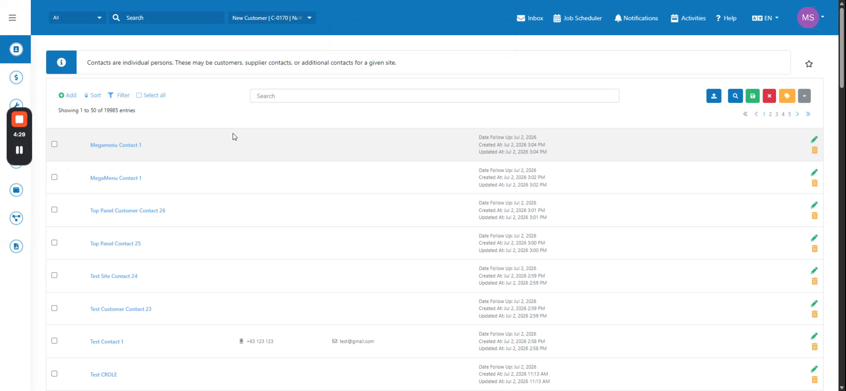Jump to the first page of contacts
This screenshot has height=391, width=846.
click(745, 114)
